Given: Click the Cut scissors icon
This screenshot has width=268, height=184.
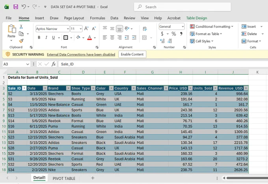Looking at the screenshot, I should [x=21, y=27].
